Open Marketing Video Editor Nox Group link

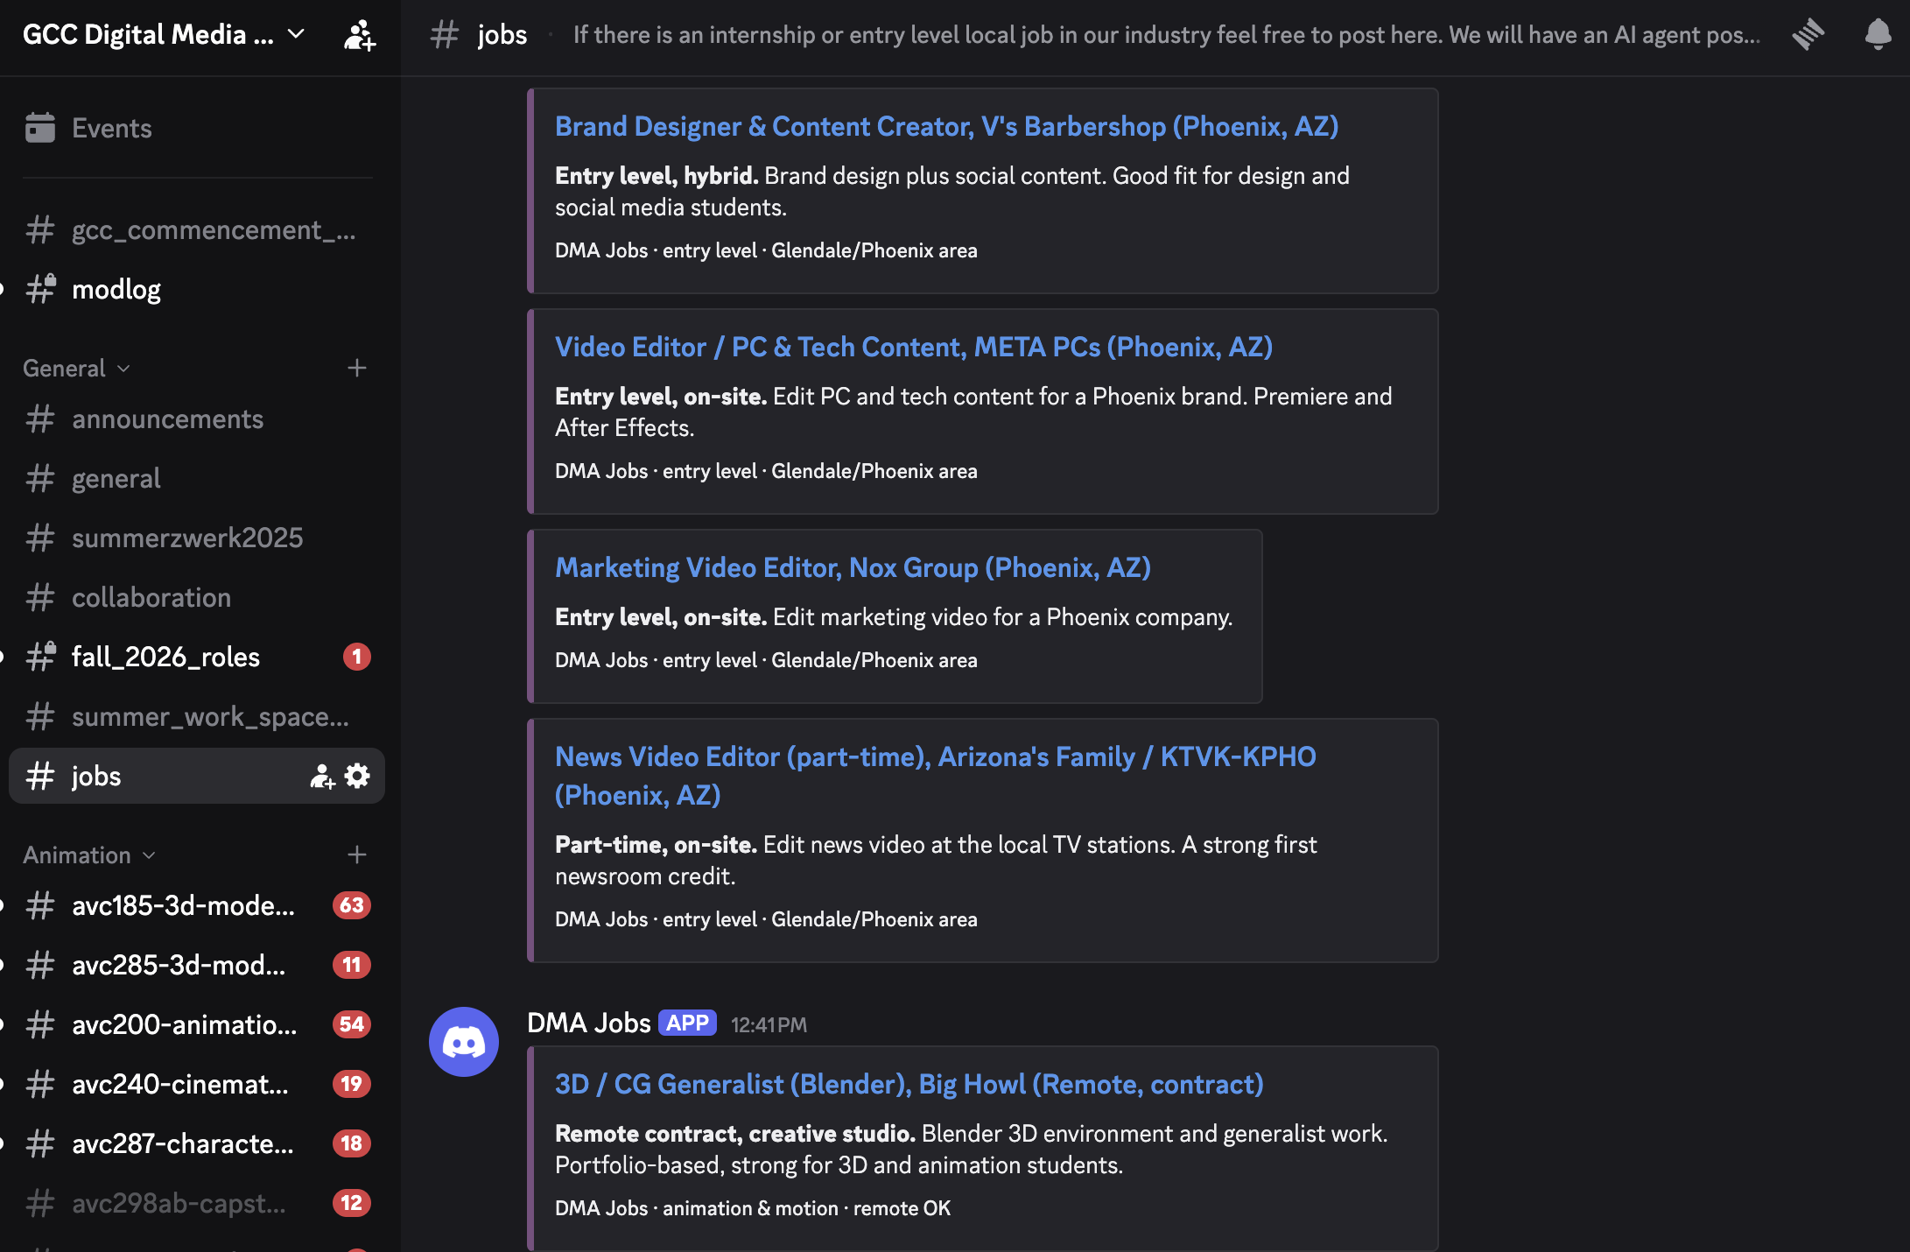(x=853, y=567)
